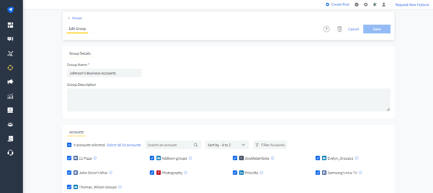Click the pause icon in top bar

[x=356, y=5]
